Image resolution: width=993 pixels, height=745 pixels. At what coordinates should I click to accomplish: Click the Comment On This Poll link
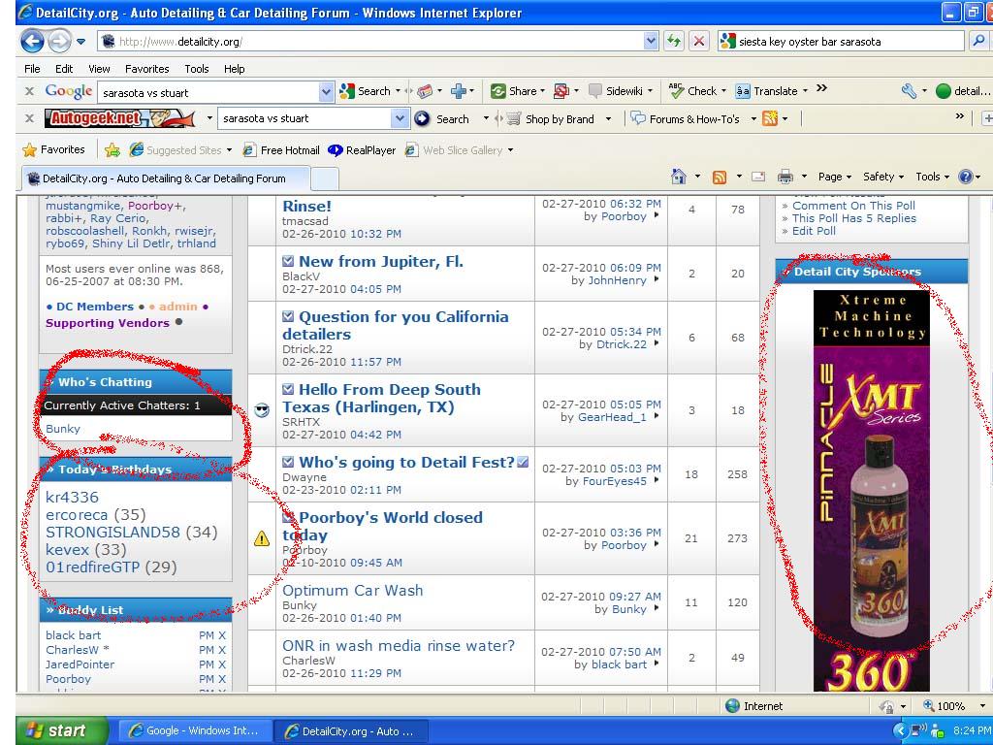(x=853, y=206)
